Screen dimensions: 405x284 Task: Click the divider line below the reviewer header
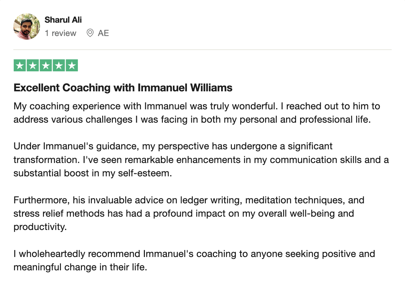(x=202, y=50)
